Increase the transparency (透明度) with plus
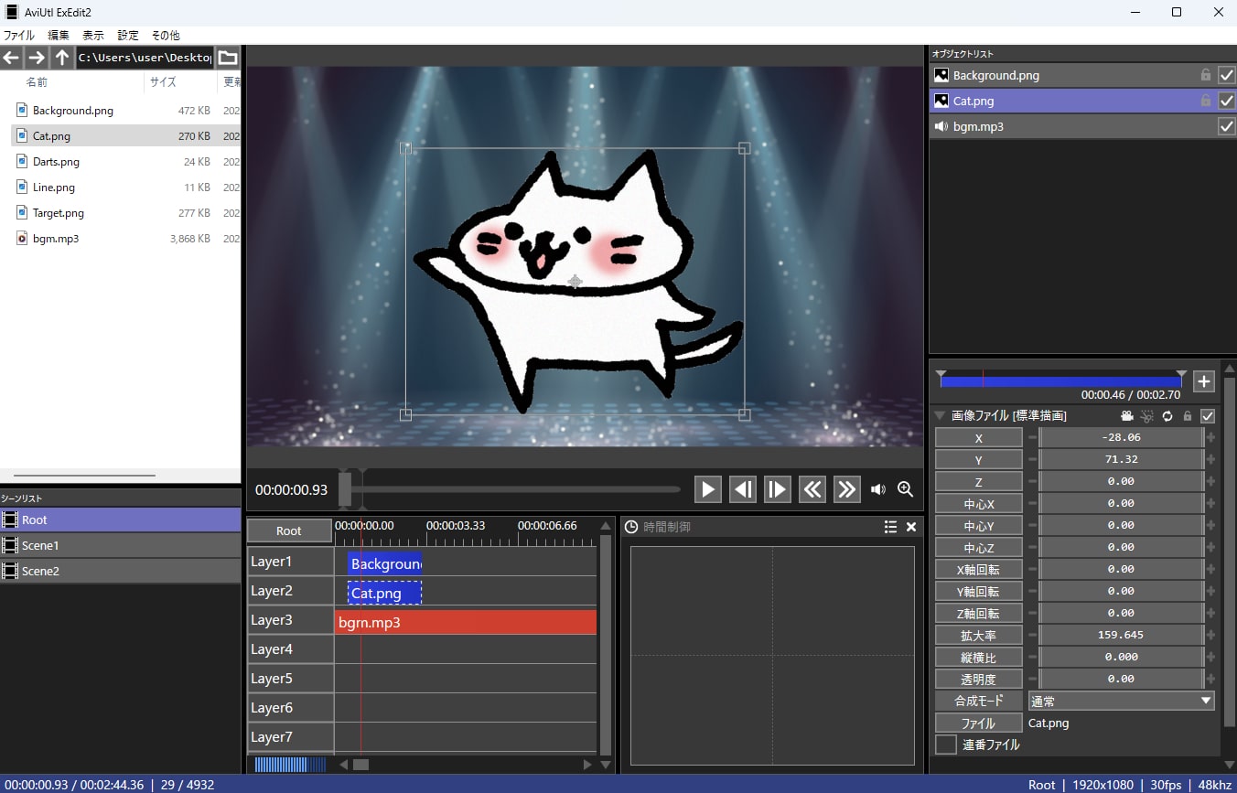This screenshot has width=1237, height=793. [x=1211, y=679]
